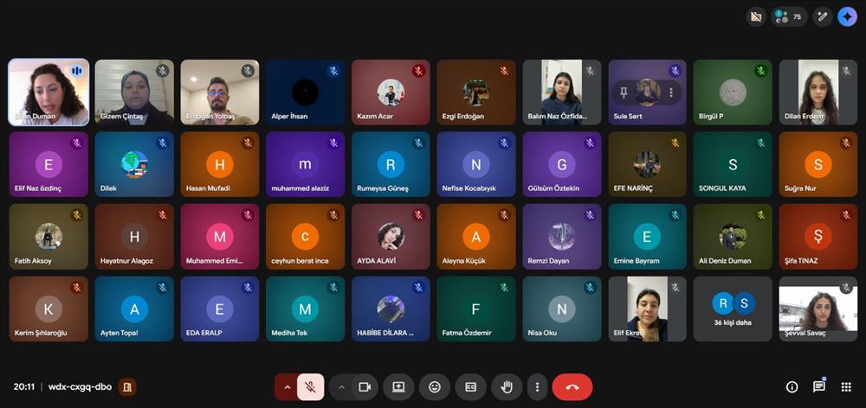Open the send reaction emoji menu
The height and width of the screenshot is (408, 866).
click(435, 387)
